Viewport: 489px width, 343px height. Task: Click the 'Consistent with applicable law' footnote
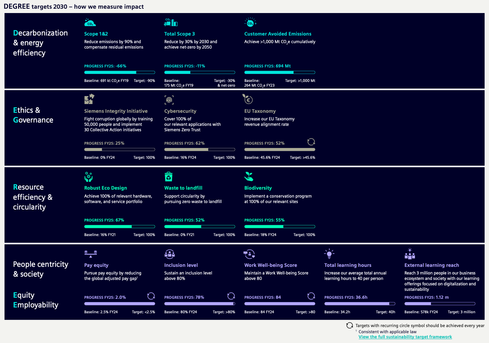click(x=387, y=332)
